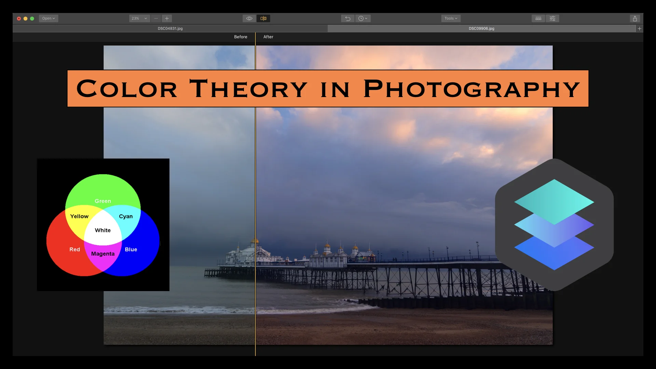Toggle the before/after compare view
The image size is (656, 369).
coord(263,18)
